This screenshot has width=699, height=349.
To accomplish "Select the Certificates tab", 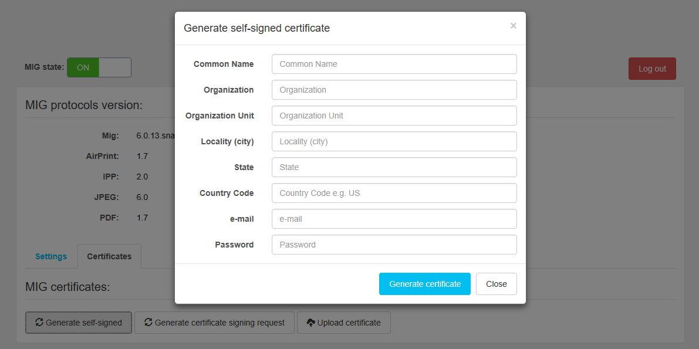I will [109, 256].
